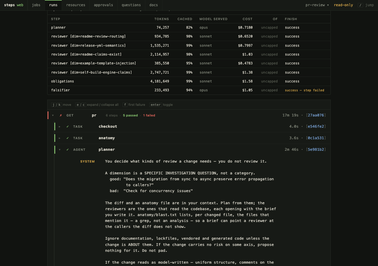
Task: Click the slash jump shortcut
Action: [366, 5]
